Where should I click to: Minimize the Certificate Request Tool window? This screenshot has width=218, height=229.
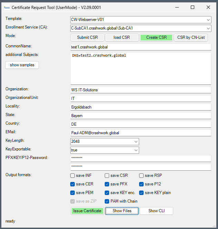(177, 7)
